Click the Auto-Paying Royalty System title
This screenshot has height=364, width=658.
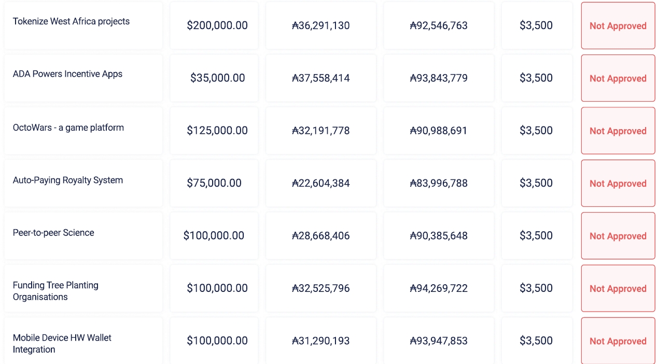(67, 180)
